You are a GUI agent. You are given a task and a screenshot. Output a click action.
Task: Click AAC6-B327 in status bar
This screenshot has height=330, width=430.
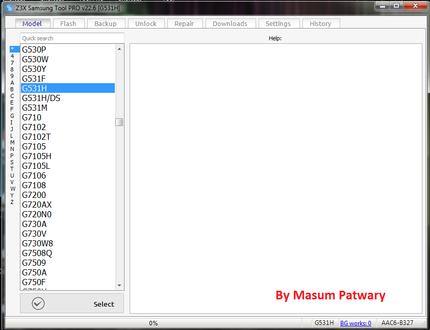point(397,323)
